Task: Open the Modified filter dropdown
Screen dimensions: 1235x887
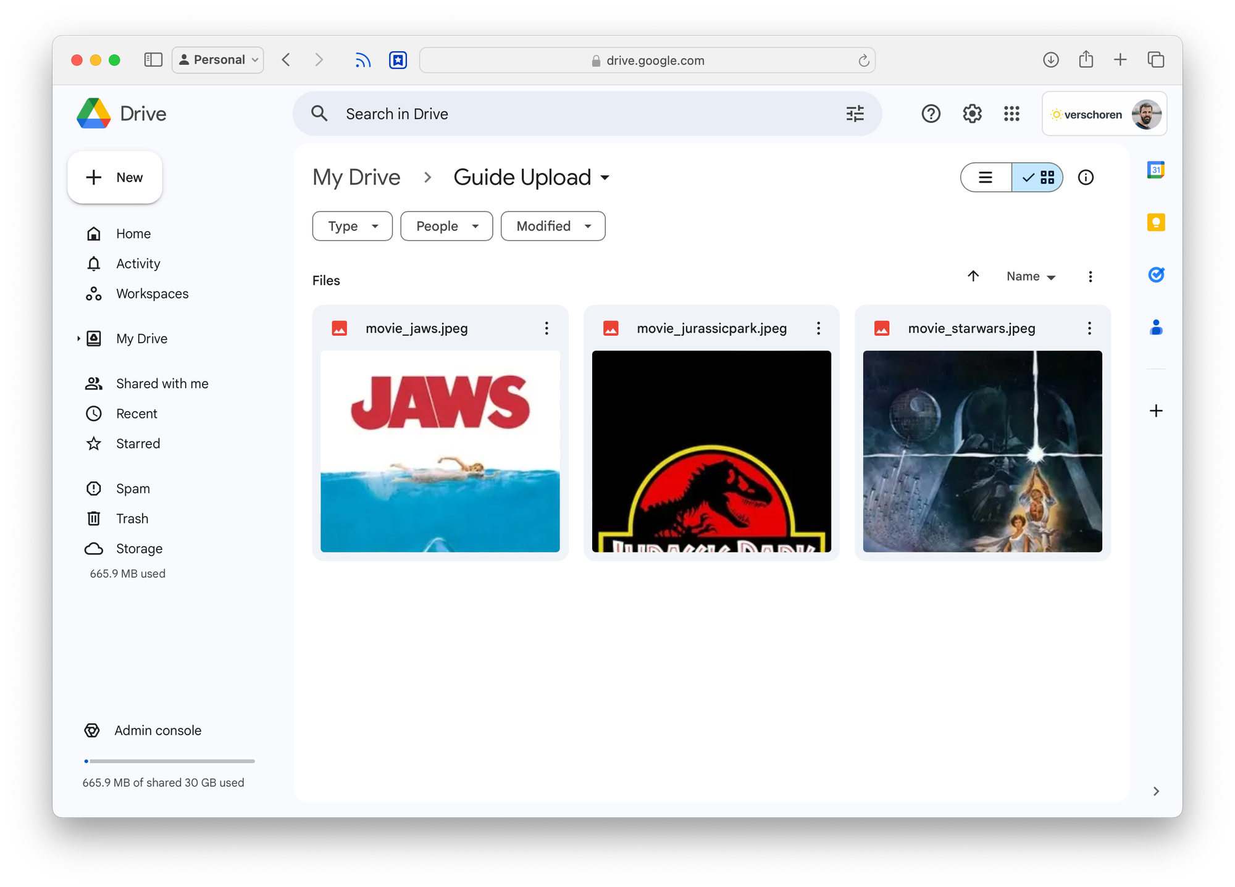Action: pos(553,226)
